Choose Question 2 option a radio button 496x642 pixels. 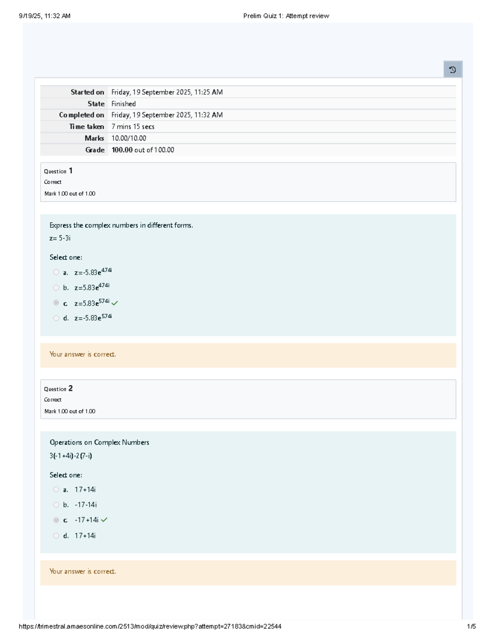[56, 489]
